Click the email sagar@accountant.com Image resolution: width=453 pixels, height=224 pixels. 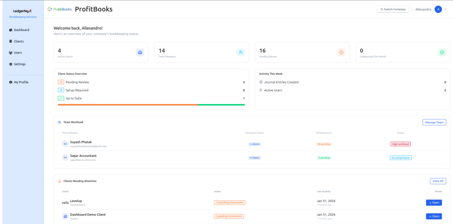(x=83, y=160)
